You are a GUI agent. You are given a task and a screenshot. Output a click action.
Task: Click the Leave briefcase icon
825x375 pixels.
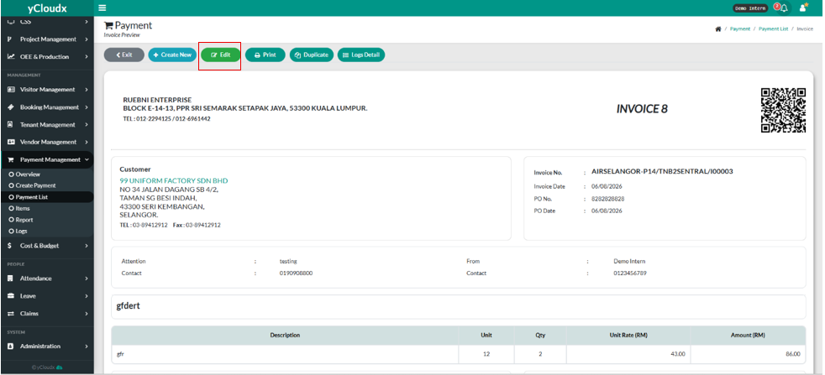point(11,295)
